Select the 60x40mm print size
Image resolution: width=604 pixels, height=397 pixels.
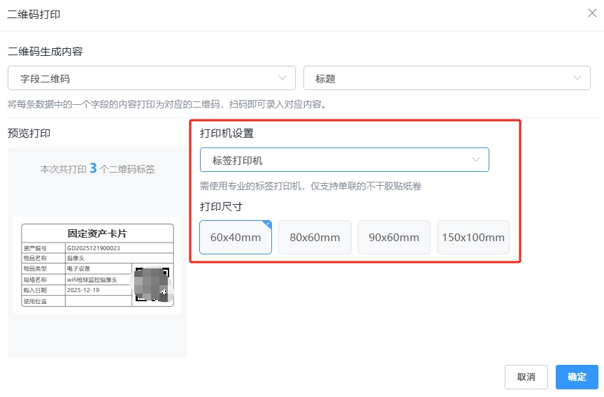coord(235,238)
